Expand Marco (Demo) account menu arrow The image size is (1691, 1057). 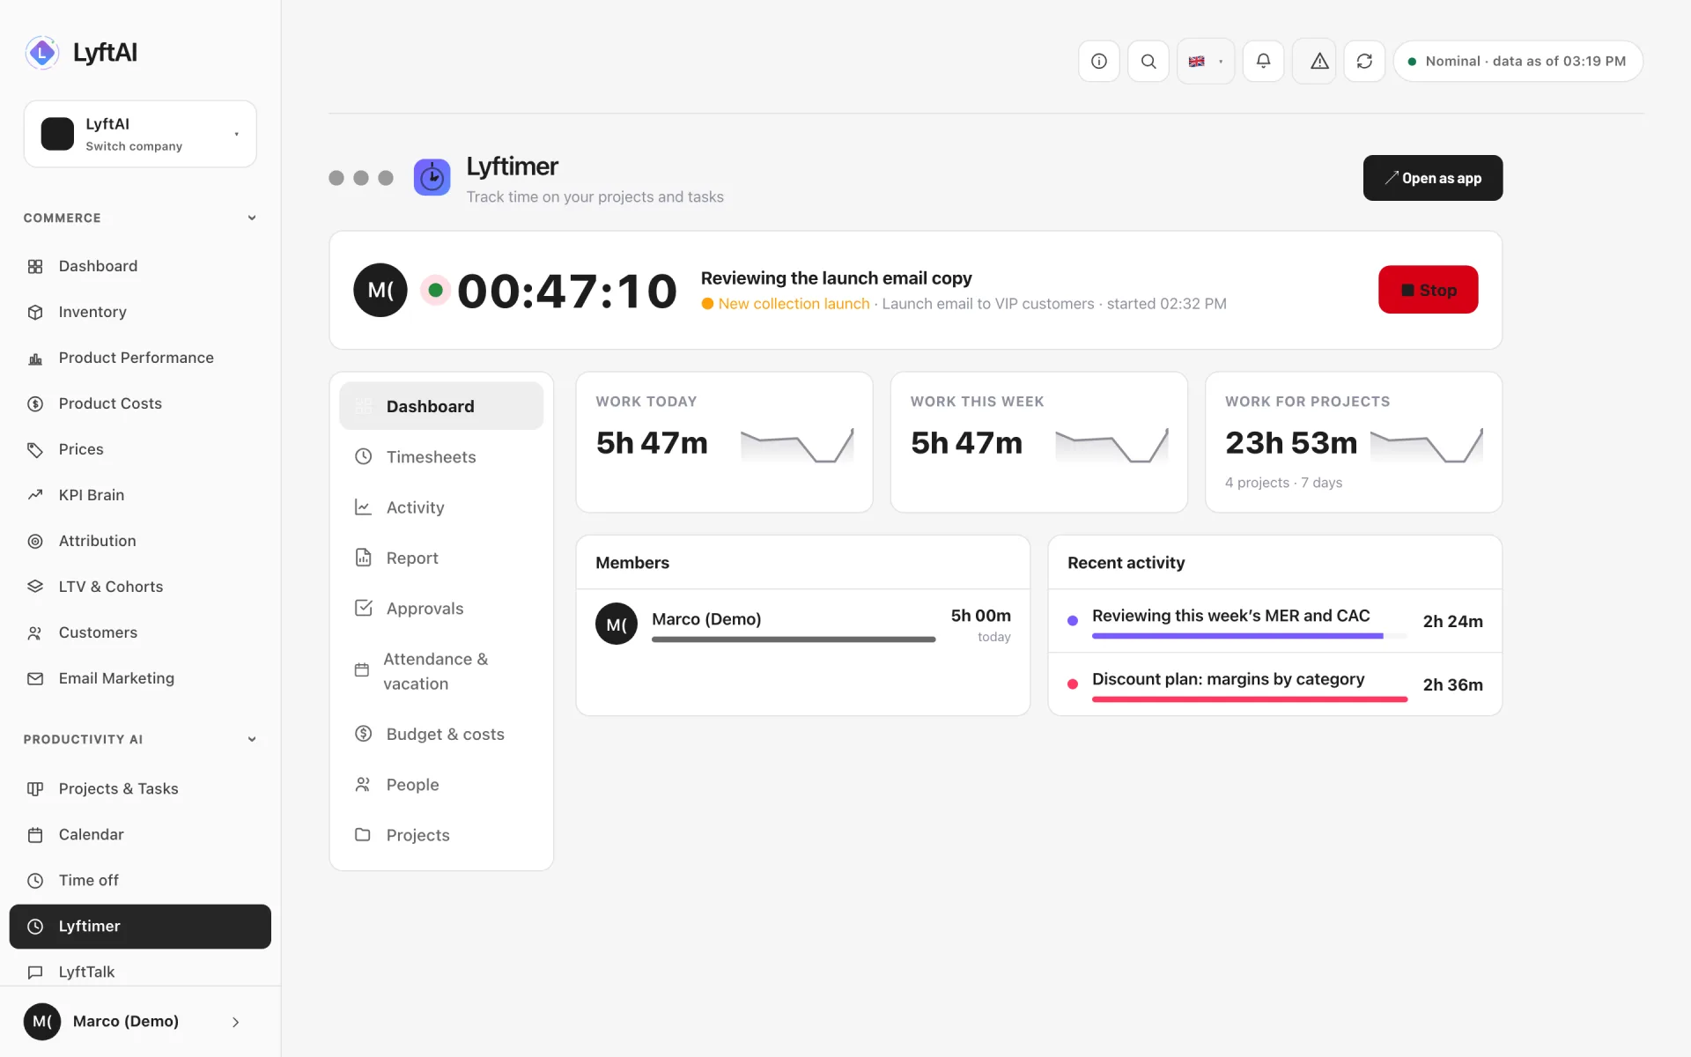pos(235,1022)
